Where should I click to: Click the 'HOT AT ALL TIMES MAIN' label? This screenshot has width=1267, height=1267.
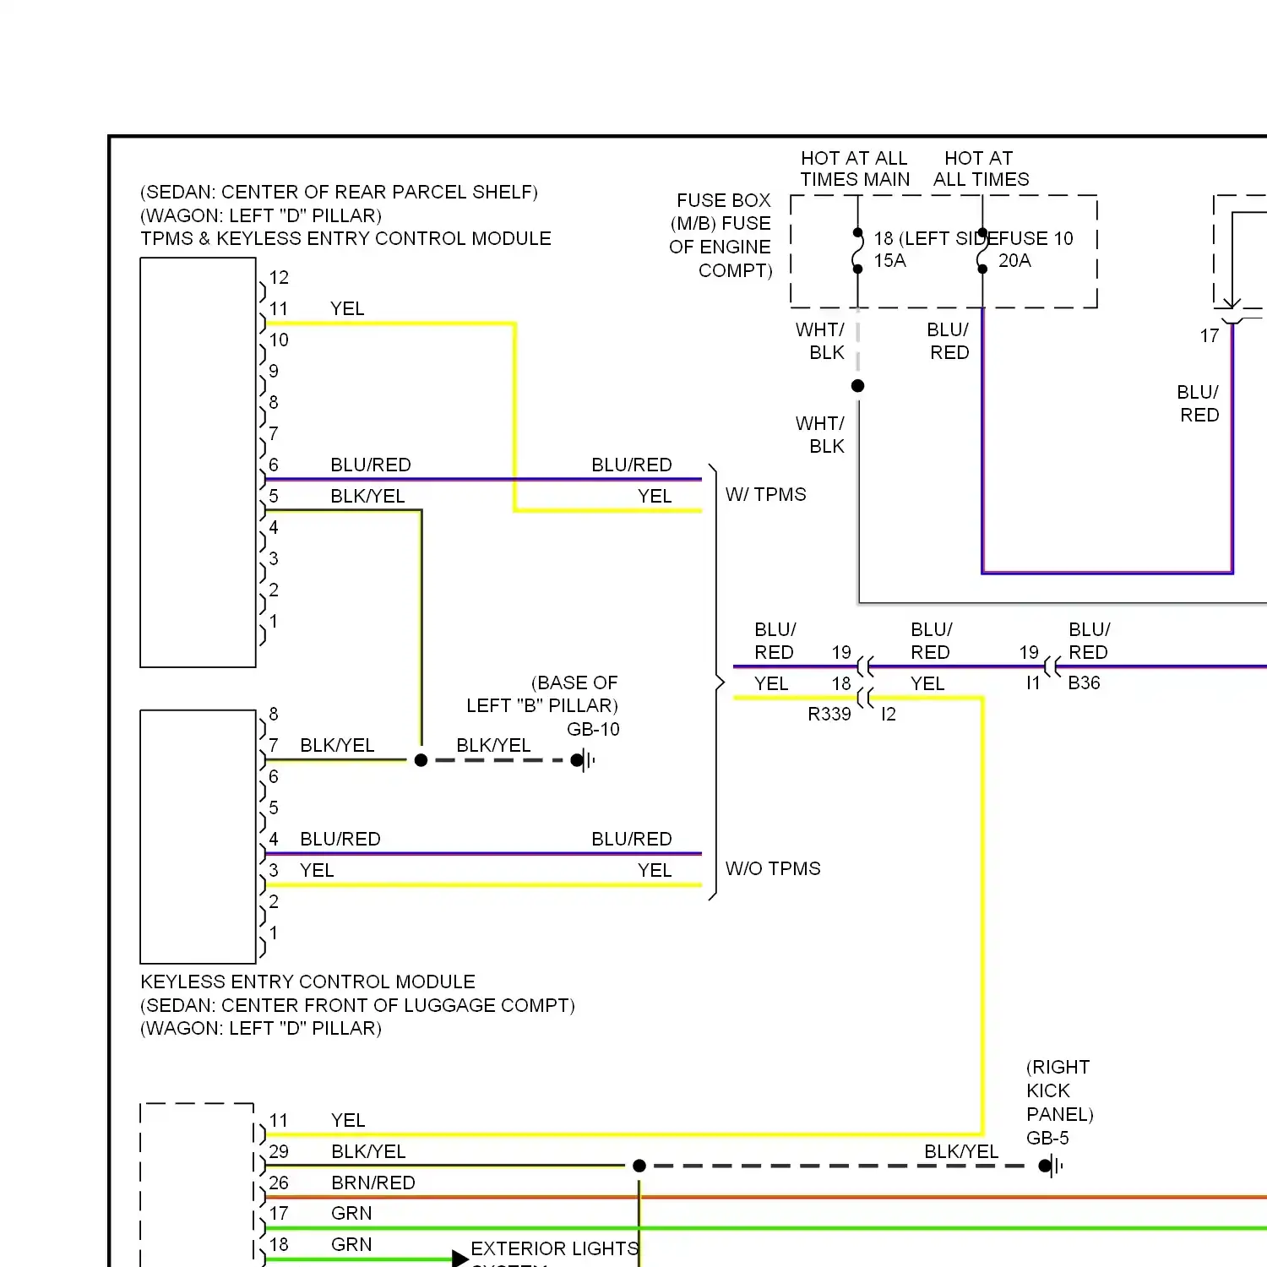[855, 169]
